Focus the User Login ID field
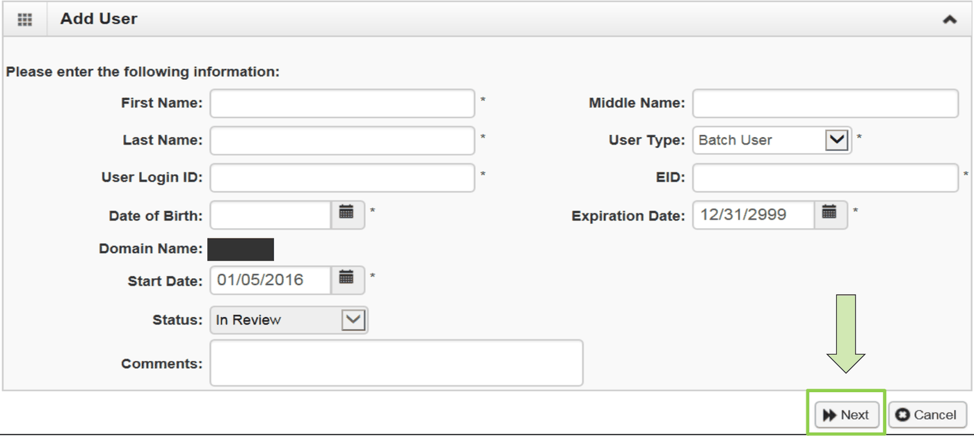974x436 pixels. 342,178
